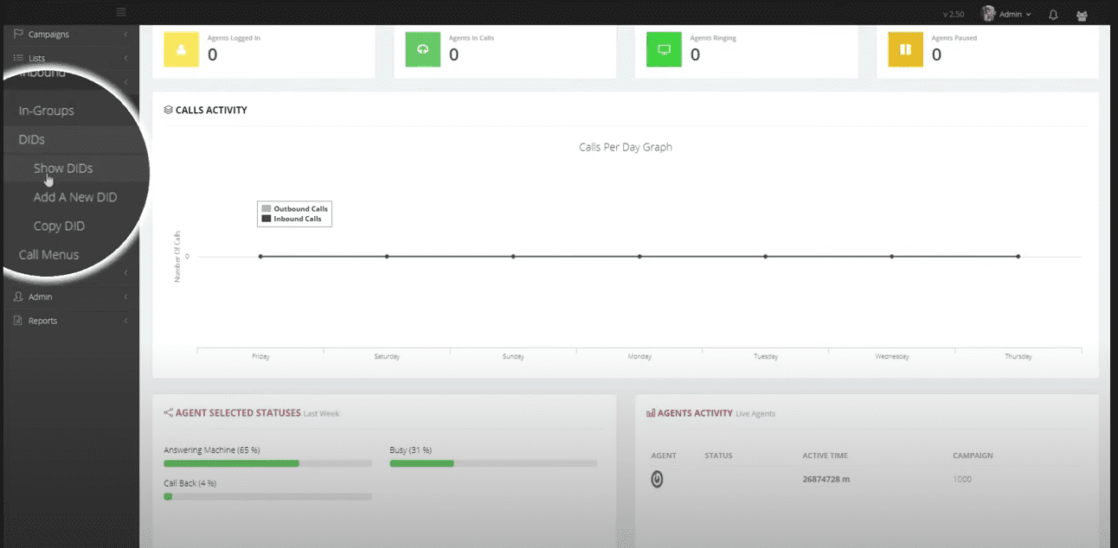1118x548 pixels.
Task: Click the green Agents Ringing monitor icon
Action: pyautogui.click(x=664, y=49)
